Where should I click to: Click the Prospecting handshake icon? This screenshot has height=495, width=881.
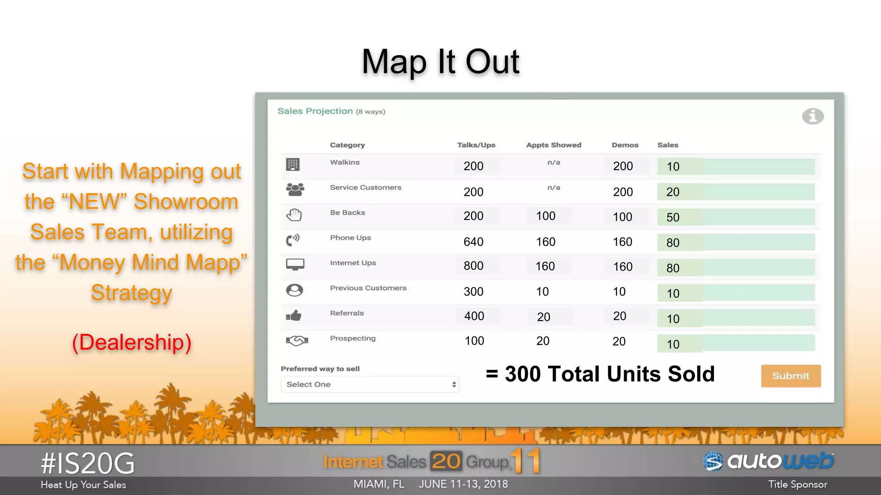297,341
